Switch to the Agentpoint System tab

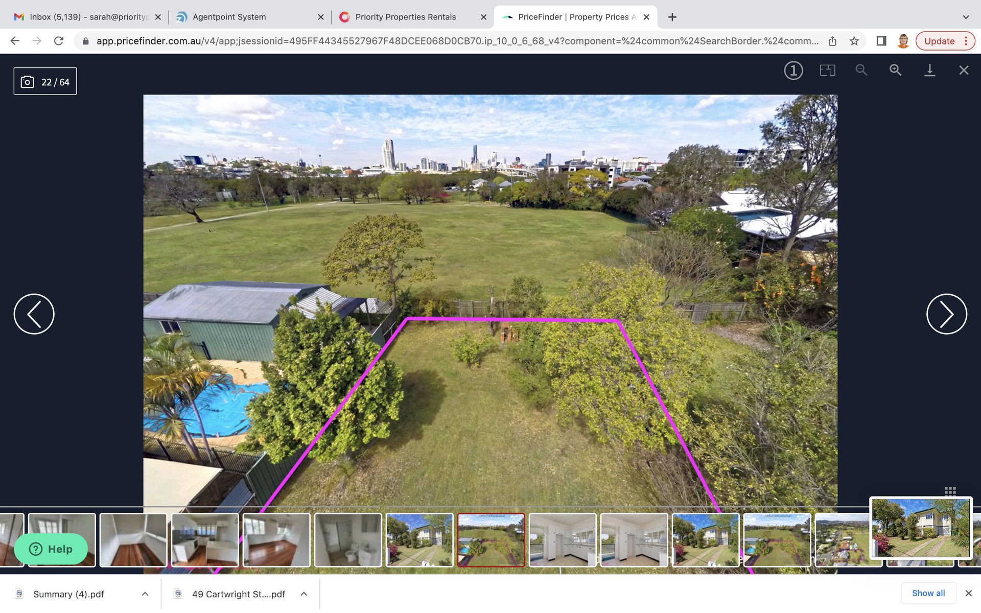tap(229, 17)
